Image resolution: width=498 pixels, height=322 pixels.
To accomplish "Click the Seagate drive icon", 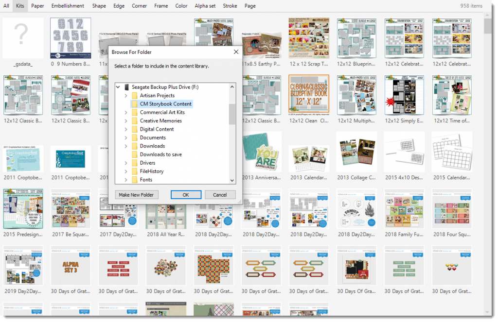I will (x=127, y=87).
